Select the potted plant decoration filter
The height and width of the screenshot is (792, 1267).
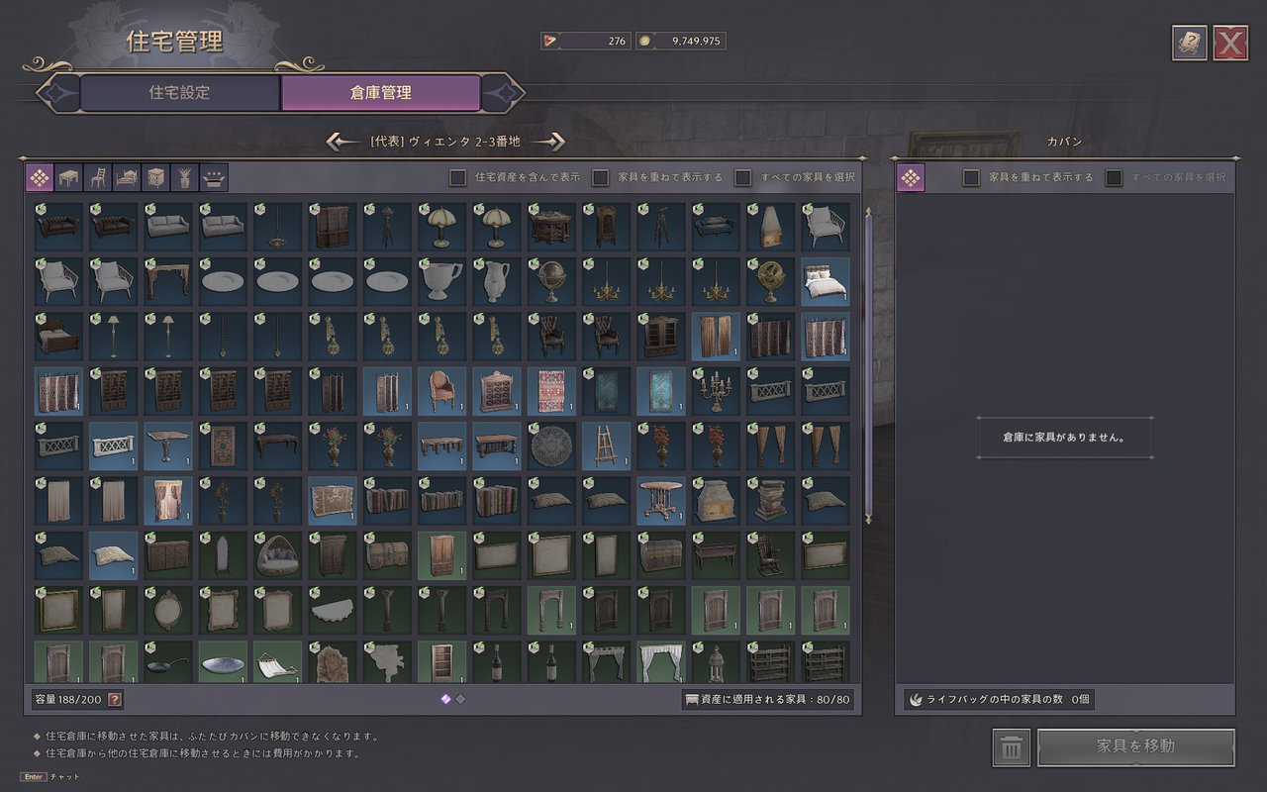[x=185, y=178]
